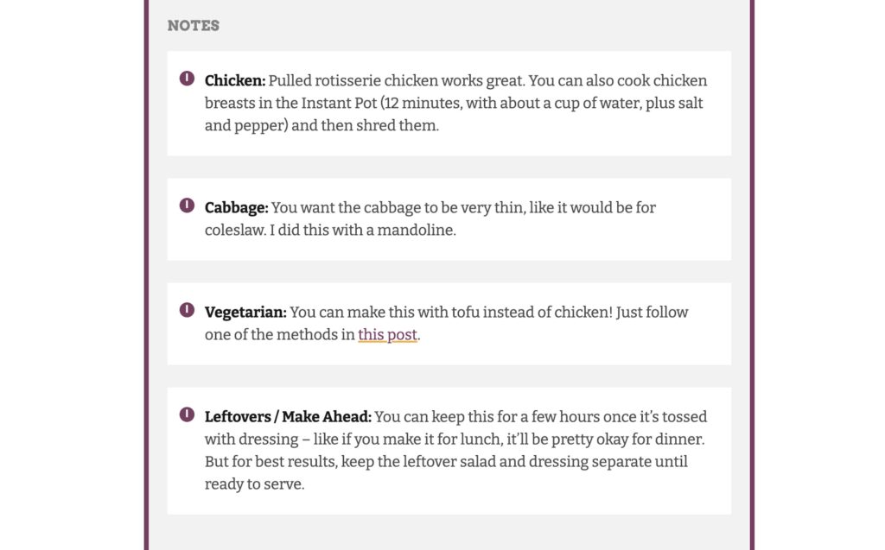Click "But for best results" sentence
The height and width of the screenshot is (550, 885).
click(x=271, y=461)
